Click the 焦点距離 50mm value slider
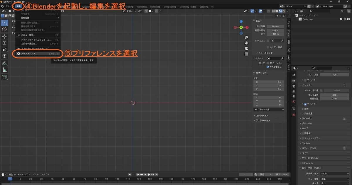Screen dimensions: 352x185 275,26
